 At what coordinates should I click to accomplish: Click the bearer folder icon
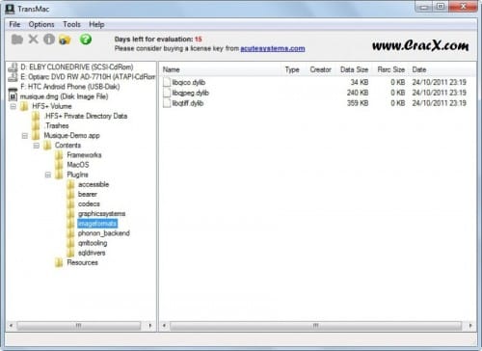point(70,195)
